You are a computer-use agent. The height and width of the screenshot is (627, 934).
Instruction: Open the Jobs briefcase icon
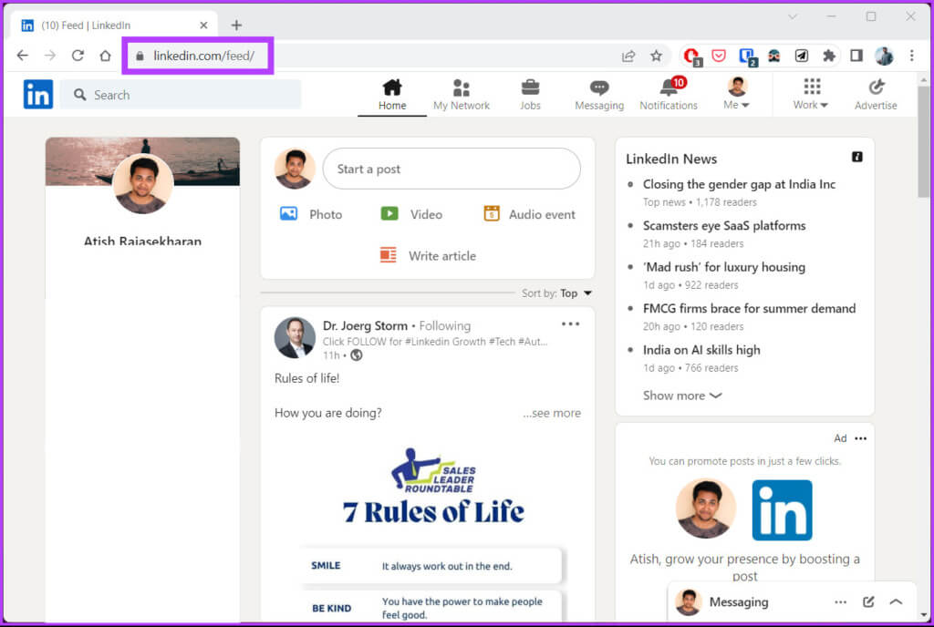(x=530, y=87)
